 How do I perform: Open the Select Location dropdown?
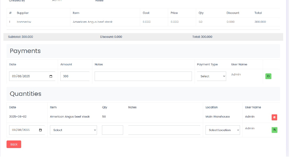tap(222, 130)
